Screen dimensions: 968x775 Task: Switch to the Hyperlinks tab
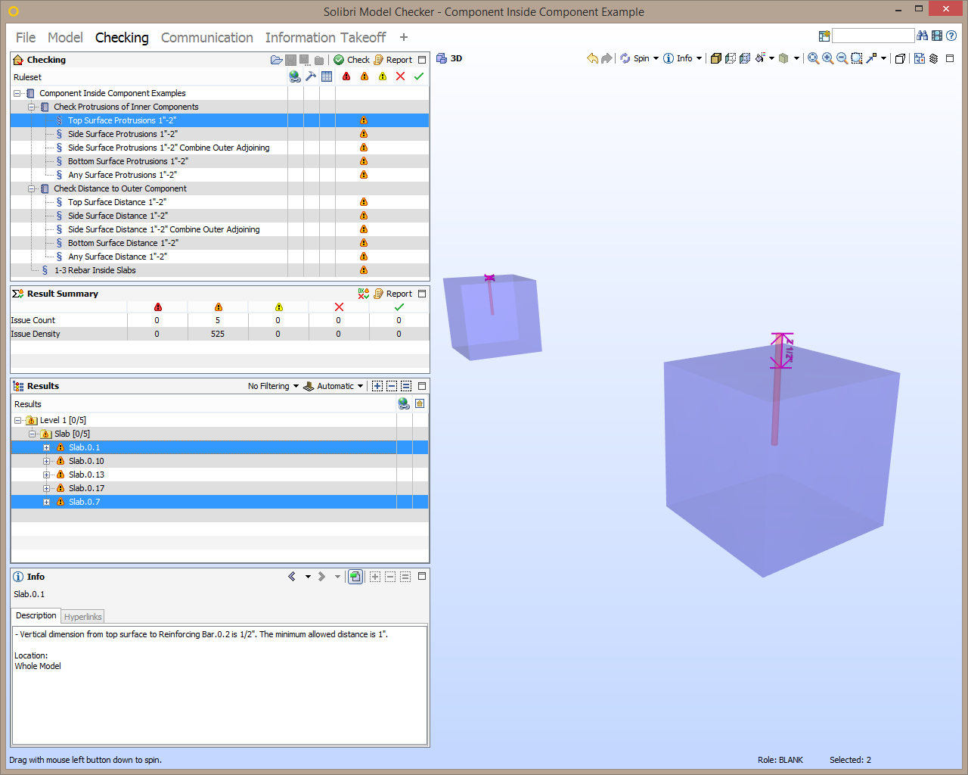point(82,617)
